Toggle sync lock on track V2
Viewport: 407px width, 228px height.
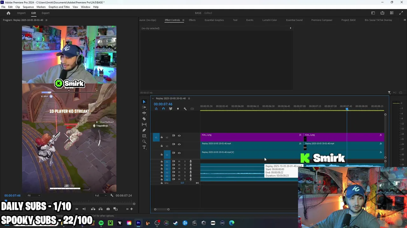(173, 144)
